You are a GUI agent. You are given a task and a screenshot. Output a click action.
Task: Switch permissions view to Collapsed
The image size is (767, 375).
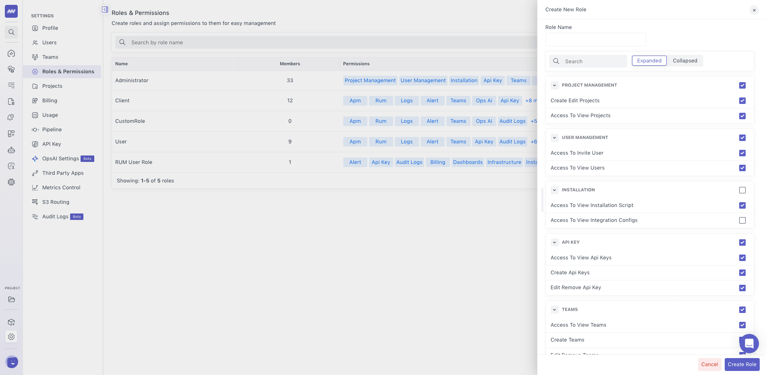tap(685, 61)
